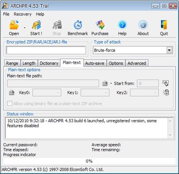Open the File menu
This screenshot has width=179, height=174.
tap(6, 14)
